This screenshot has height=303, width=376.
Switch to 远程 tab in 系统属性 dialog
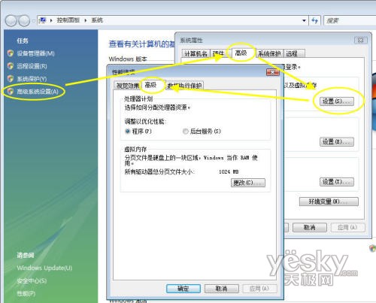click(293, 53)
